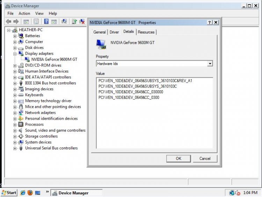
Task: Expand the Batteries node
Action: (x=15, y=36)
